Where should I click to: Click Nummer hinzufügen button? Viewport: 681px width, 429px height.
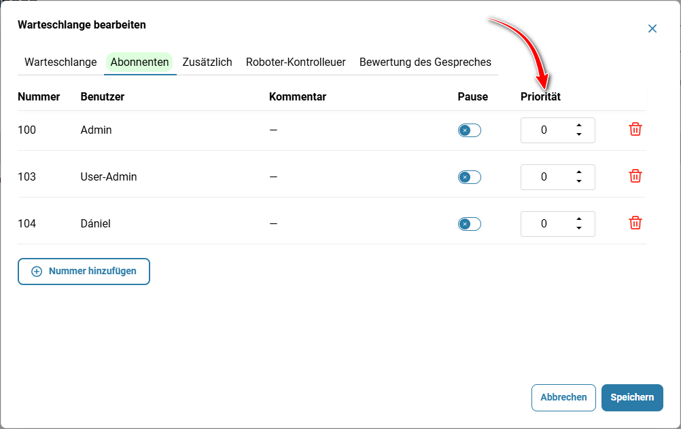point(84,272)
